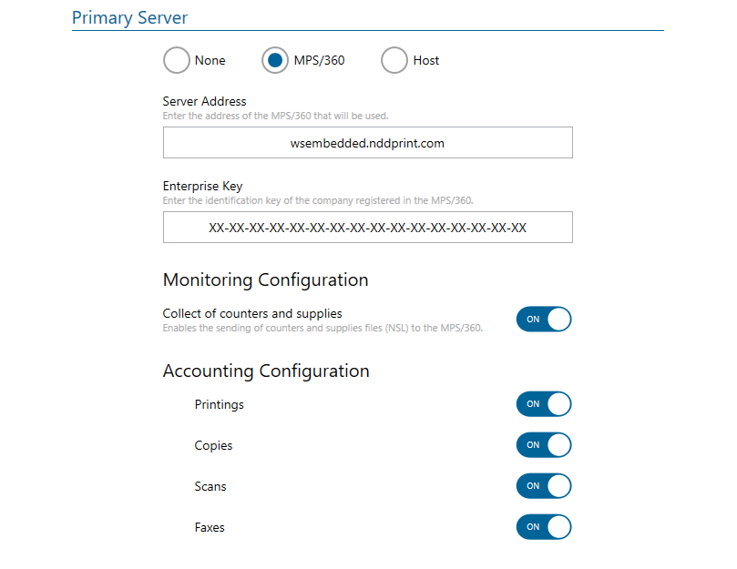
Task: Turn off the Printings accounting switch
Action: [544, 404]
